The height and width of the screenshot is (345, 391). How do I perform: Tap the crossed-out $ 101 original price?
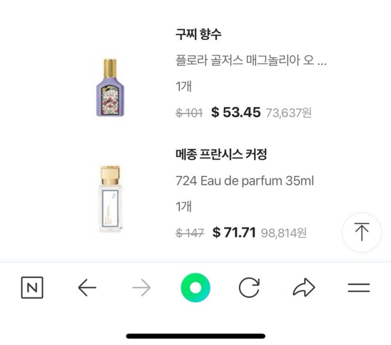point(188,113)
